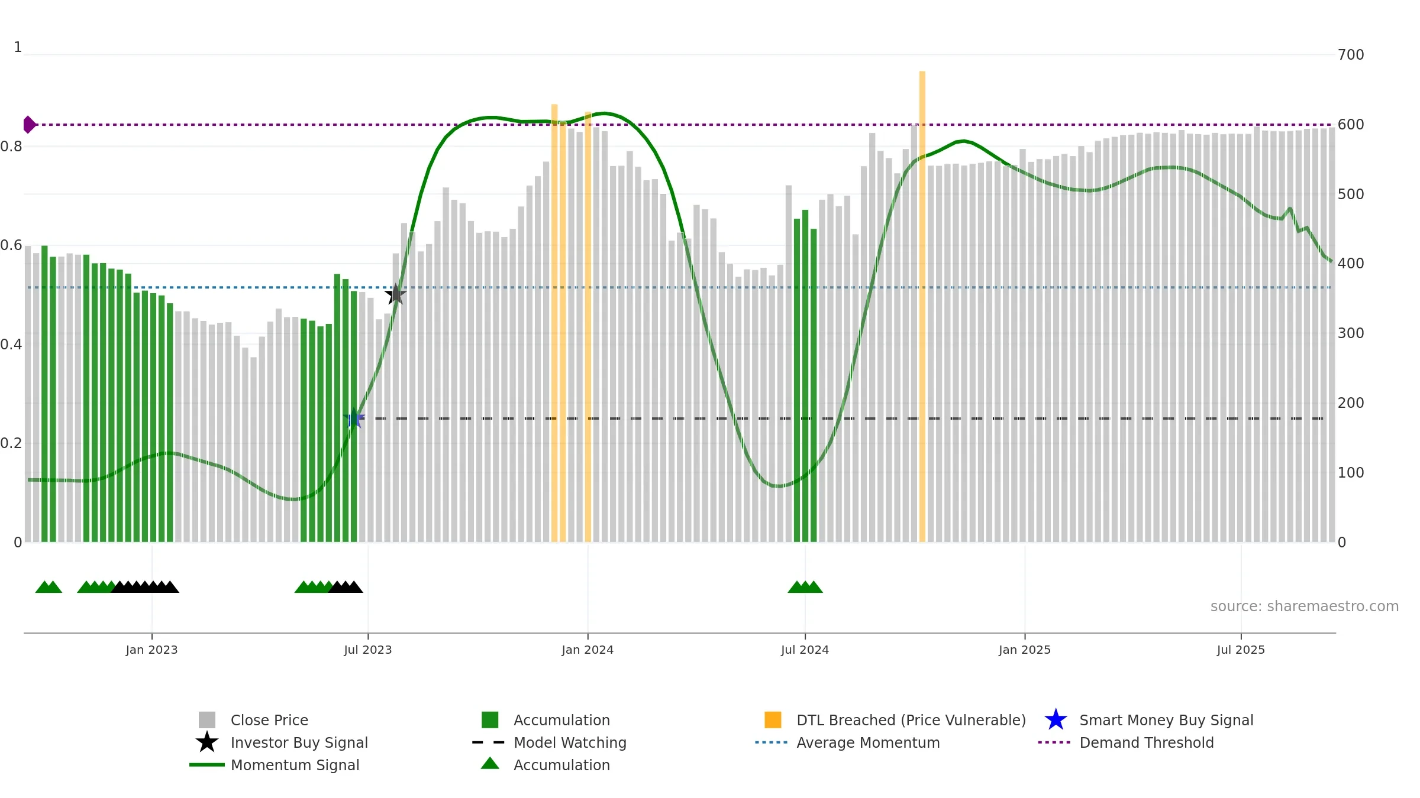Click the Jul 2025 axis label
The width and height of the screenshot is (1420, 798).
[1241, 650]
